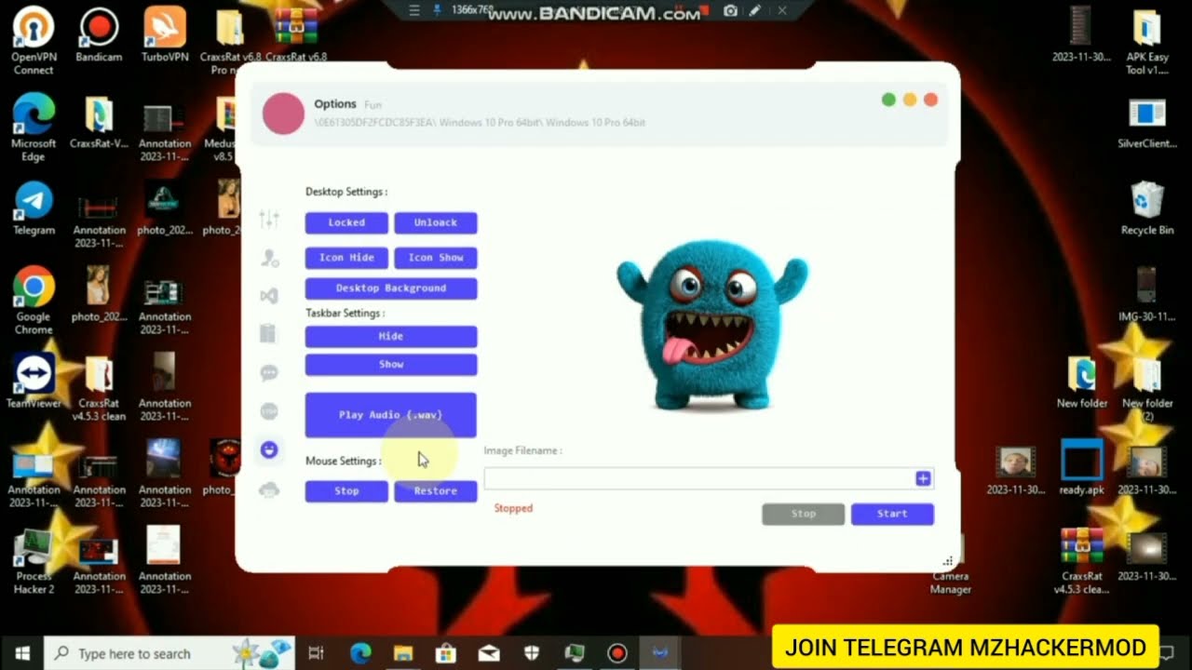Open Task View from the taskbar

pyautogui.click(x=317, y=653)
